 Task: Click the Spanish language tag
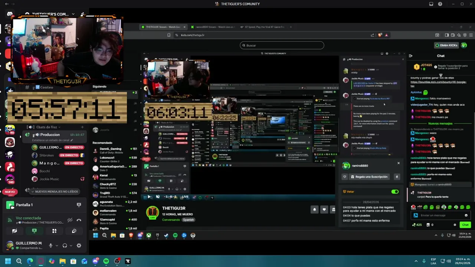(x=188, y=220)
